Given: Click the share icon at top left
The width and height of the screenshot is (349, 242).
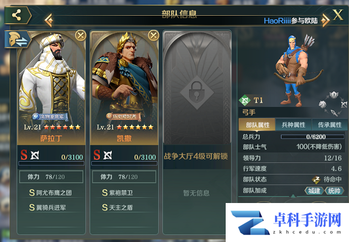Looking at the screenshot, I should coord(17,15).
